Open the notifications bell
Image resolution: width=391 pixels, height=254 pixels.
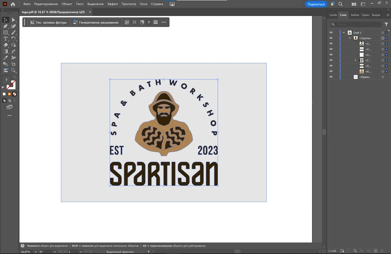click(332, 4)
